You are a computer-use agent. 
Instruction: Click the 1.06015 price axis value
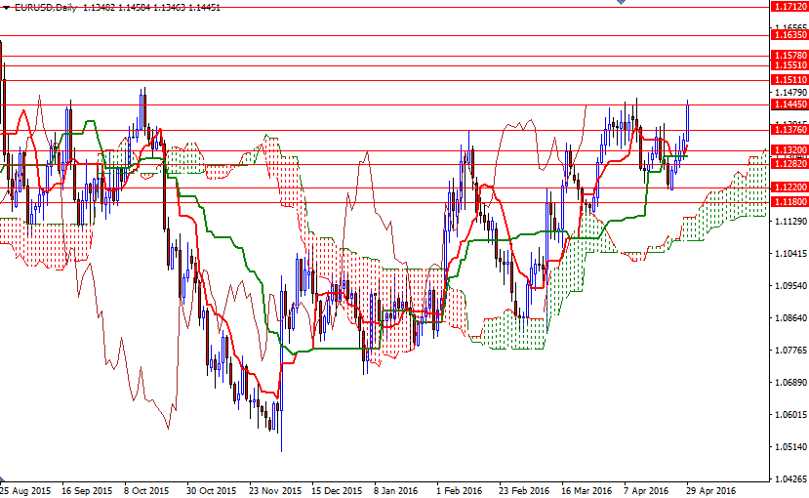(x=791, y=414)
